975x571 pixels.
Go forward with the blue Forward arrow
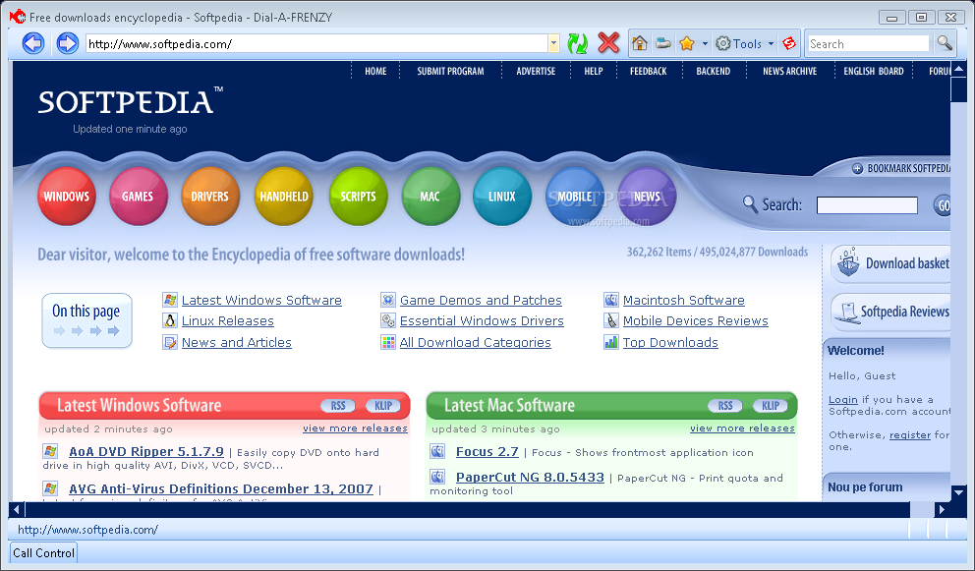[x=67, y=43]
